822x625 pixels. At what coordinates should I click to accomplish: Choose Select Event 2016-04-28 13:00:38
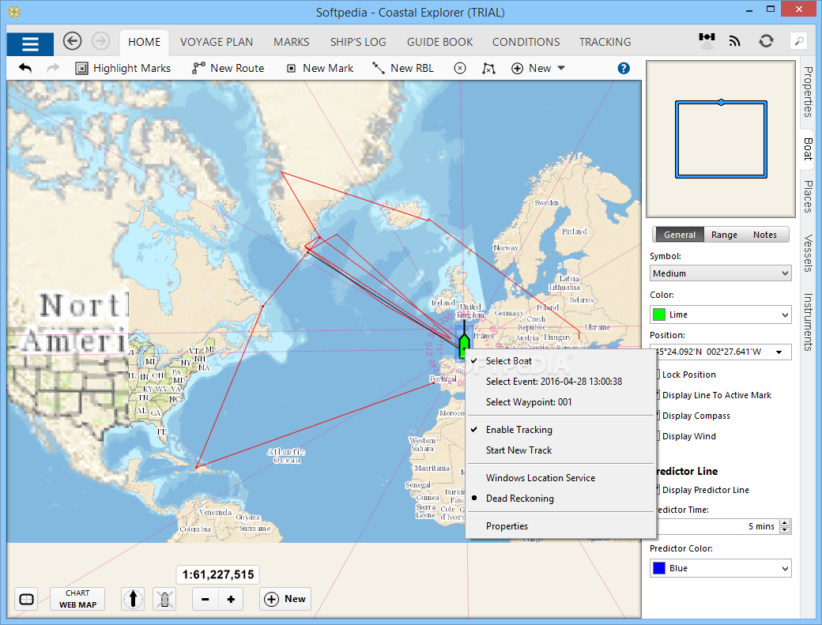[560, 382]
